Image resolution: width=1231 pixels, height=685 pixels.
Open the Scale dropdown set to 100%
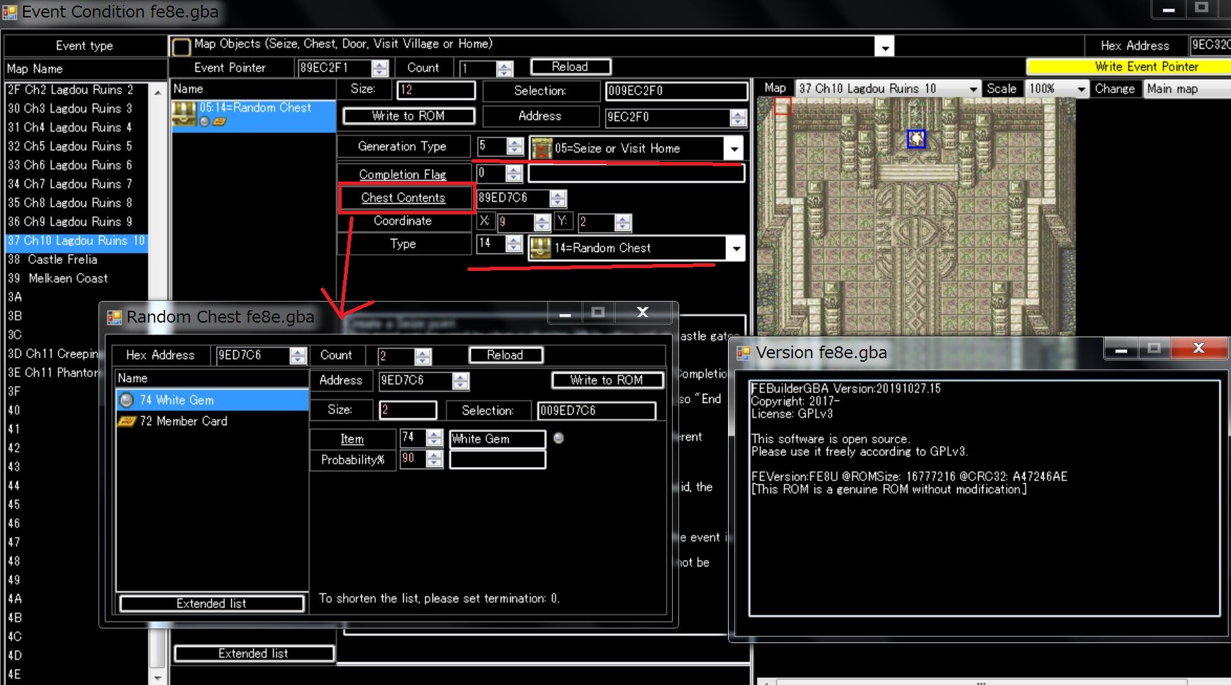(1080, 89)
